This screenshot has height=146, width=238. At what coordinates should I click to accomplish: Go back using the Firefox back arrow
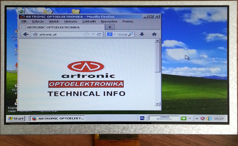pyautogui.click(x=26, y=34)
